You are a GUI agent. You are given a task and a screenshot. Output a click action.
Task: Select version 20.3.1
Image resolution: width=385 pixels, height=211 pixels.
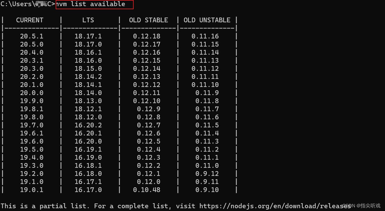[x=32, y=61]
